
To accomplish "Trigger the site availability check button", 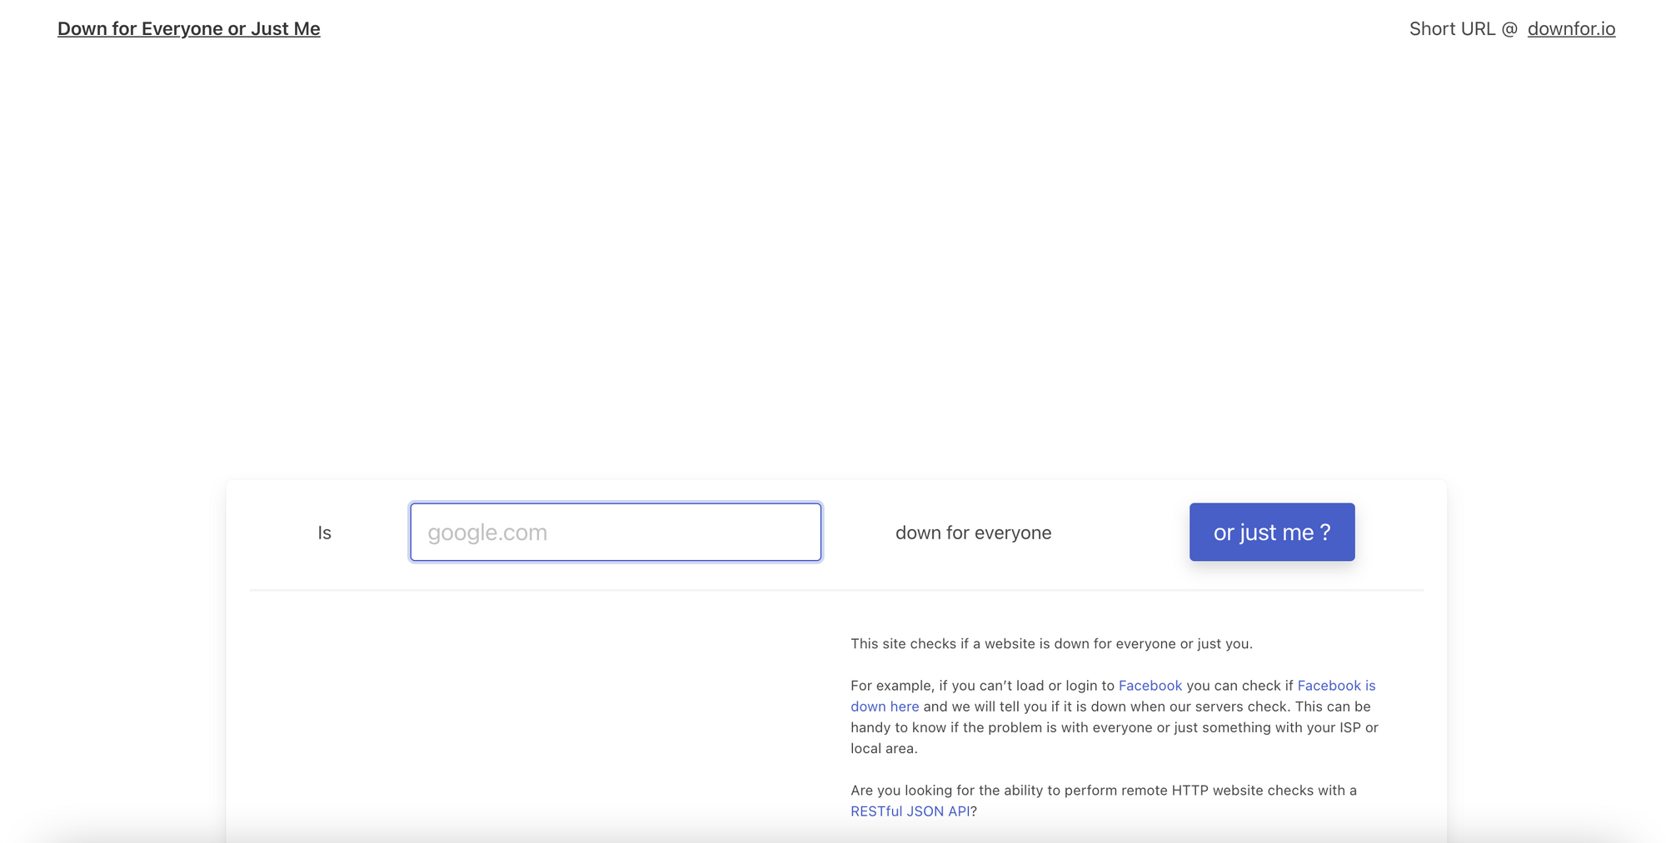I will (x=1272, y=532).
